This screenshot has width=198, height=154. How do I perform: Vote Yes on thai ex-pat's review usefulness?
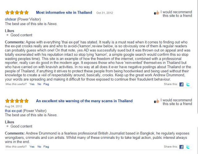(32, 147)
